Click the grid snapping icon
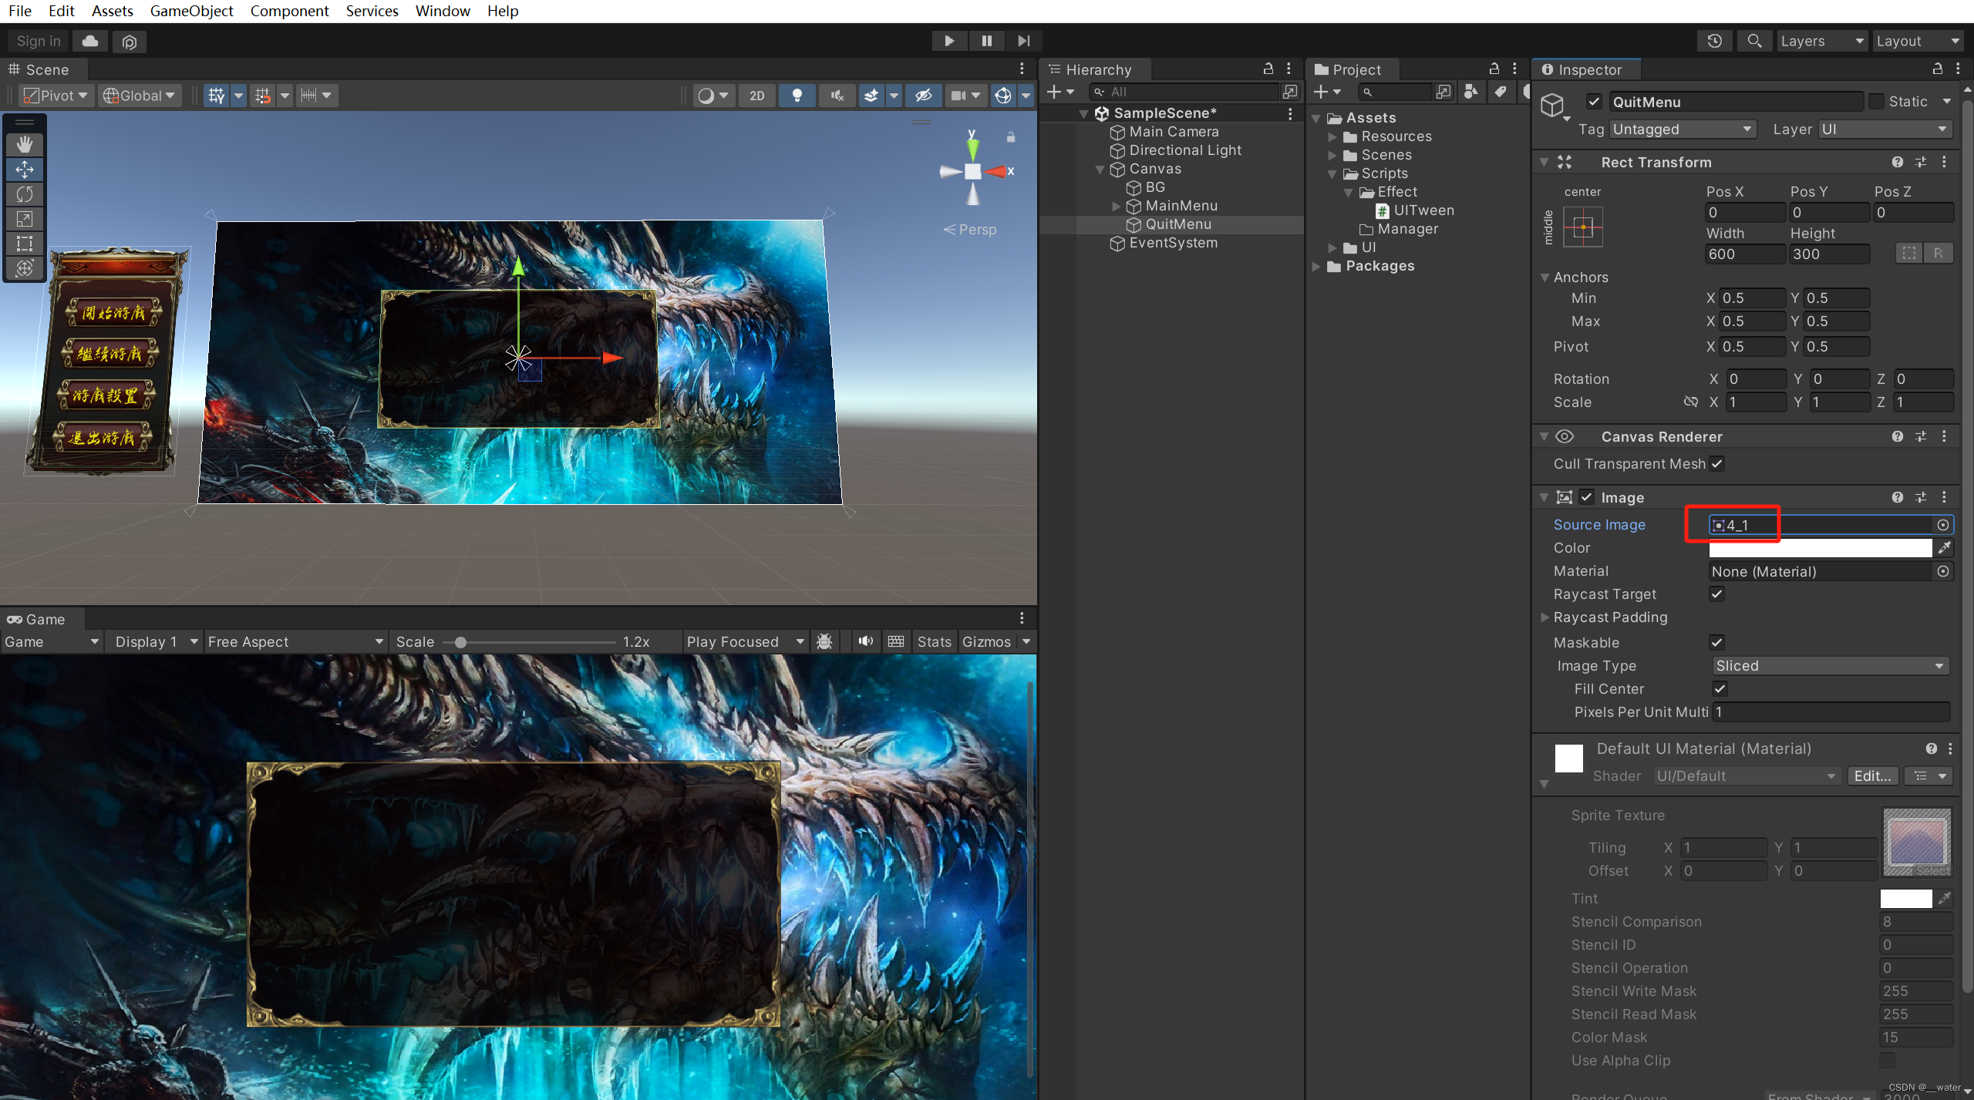1974x1100 pixels. tap(263, 96)
